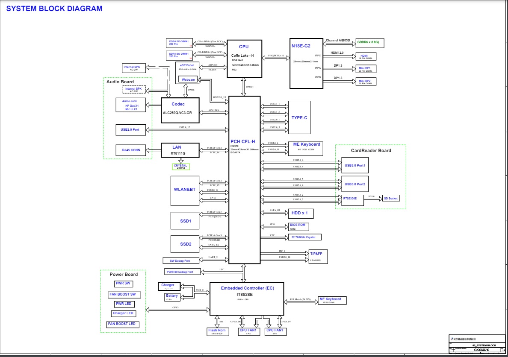Click the PCH CFL-H label

tap(242, 141)
